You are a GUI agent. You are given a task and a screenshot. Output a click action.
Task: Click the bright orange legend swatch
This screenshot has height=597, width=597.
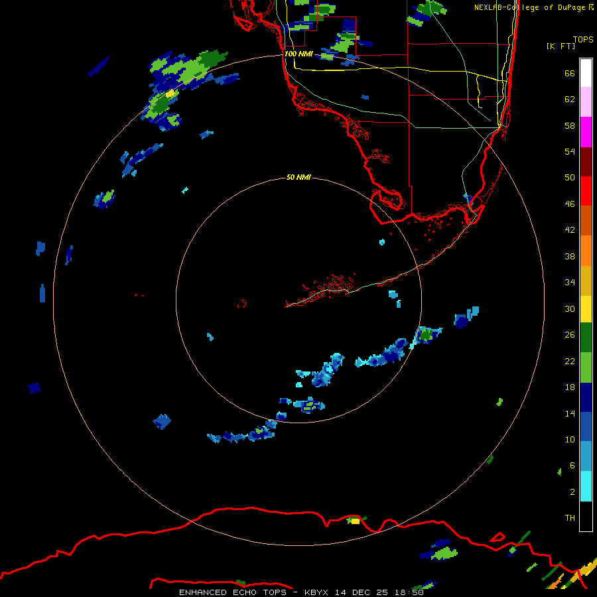pos(586,251)
